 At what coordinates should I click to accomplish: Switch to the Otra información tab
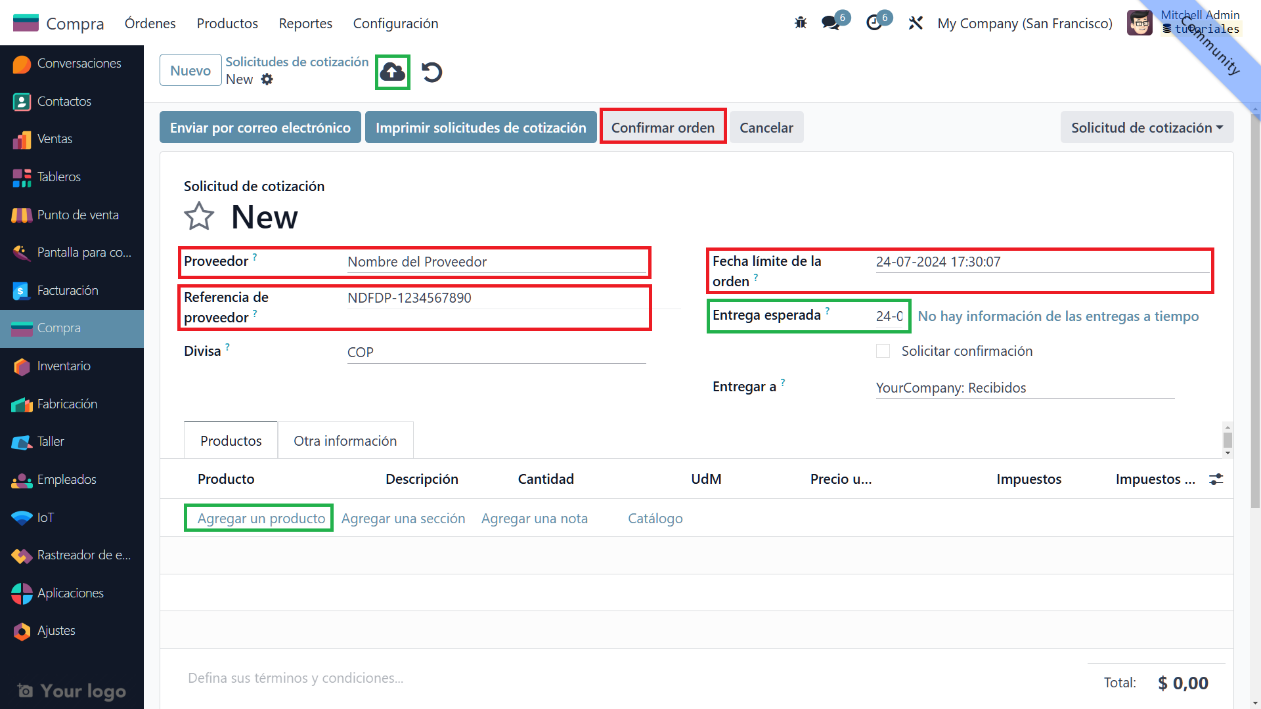click(x=345, y=440)
